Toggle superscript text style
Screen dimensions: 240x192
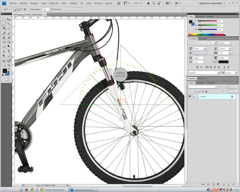pyautogui.click(x=215, y=67)
